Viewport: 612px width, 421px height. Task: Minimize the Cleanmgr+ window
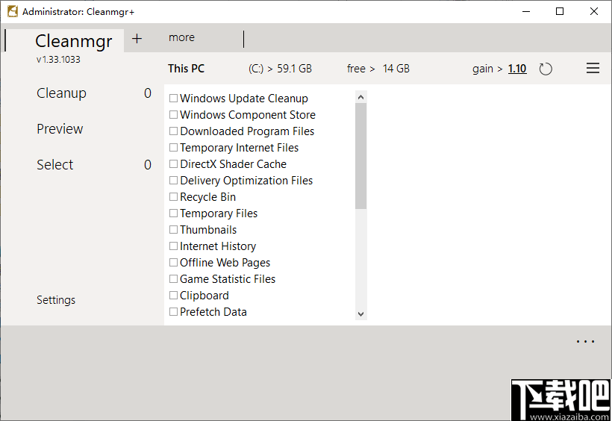[525, 11]
